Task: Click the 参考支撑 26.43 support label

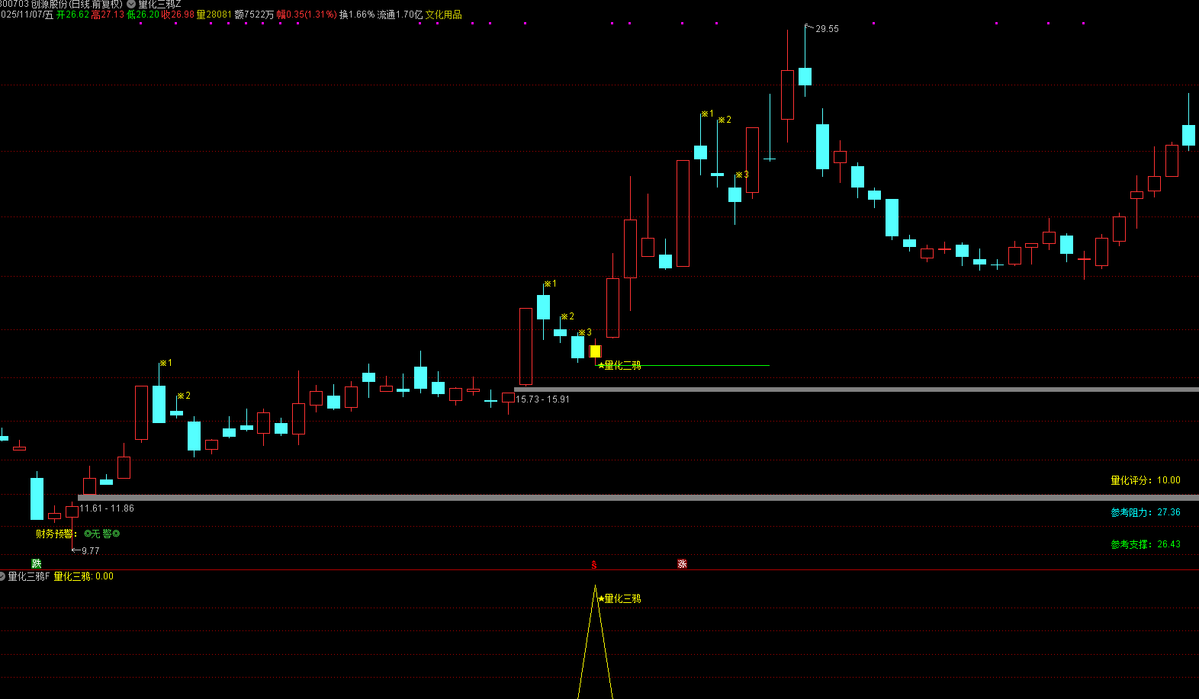Action: pos(1145,544)
